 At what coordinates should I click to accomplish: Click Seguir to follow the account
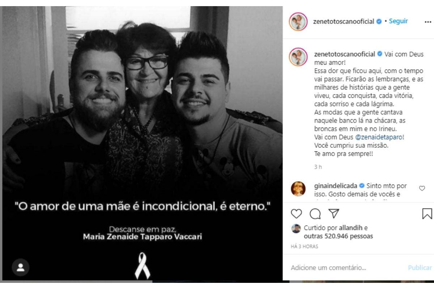point(398,21)
